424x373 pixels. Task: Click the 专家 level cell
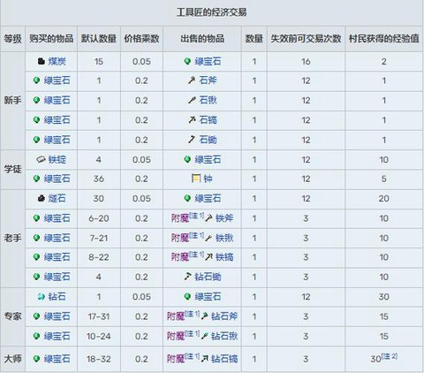coord(12,316)
